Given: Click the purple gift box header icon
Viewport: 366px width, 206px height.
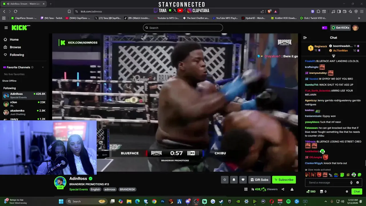Looking at the screenshot, I should pyautogui.click(x=324, y=28).
